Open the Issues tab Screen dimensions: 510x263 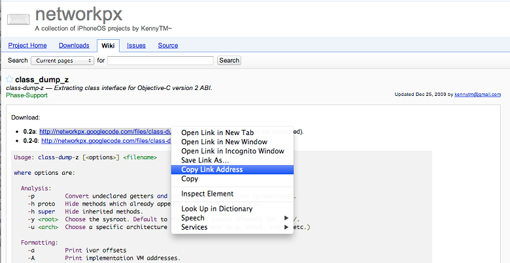(136, 45)
